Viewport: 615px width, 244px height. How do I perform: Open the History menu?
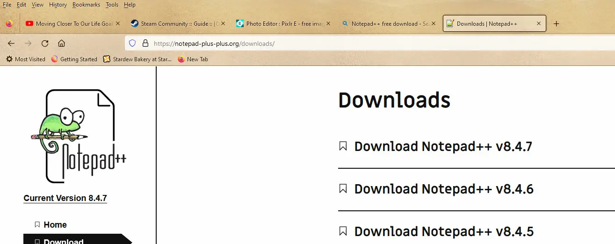click(x=58, y=5)
